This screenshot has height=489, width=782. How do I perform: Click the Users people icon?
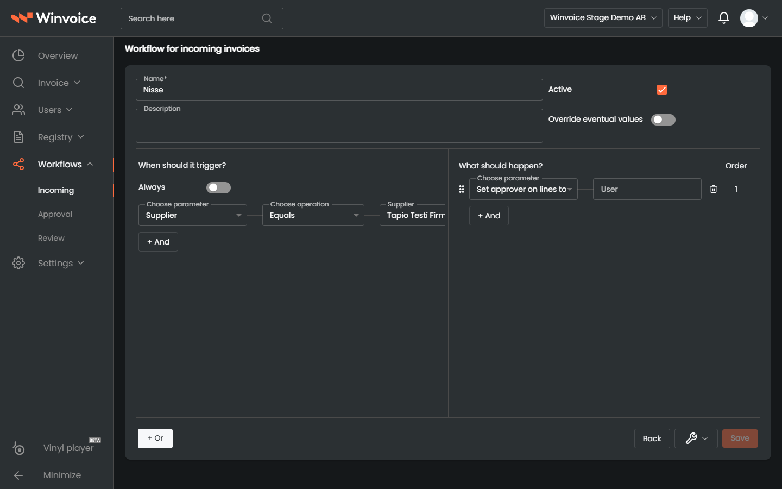(x=18, y=110)
